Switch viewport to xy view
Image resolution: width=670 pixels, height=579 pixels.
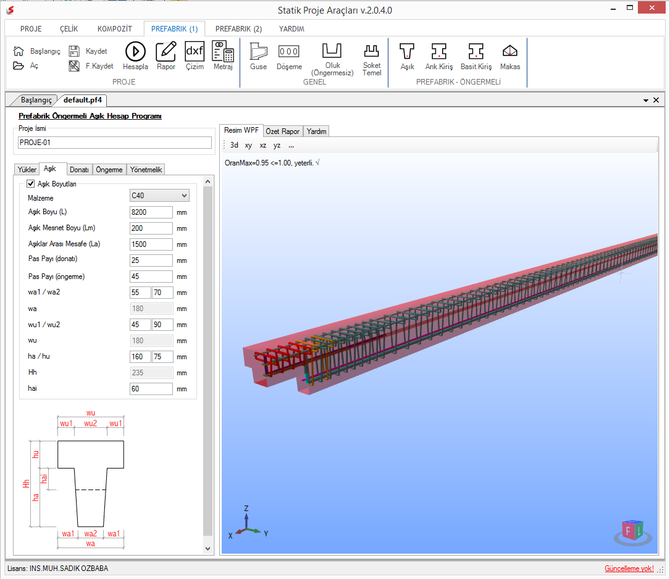(248, 146)
